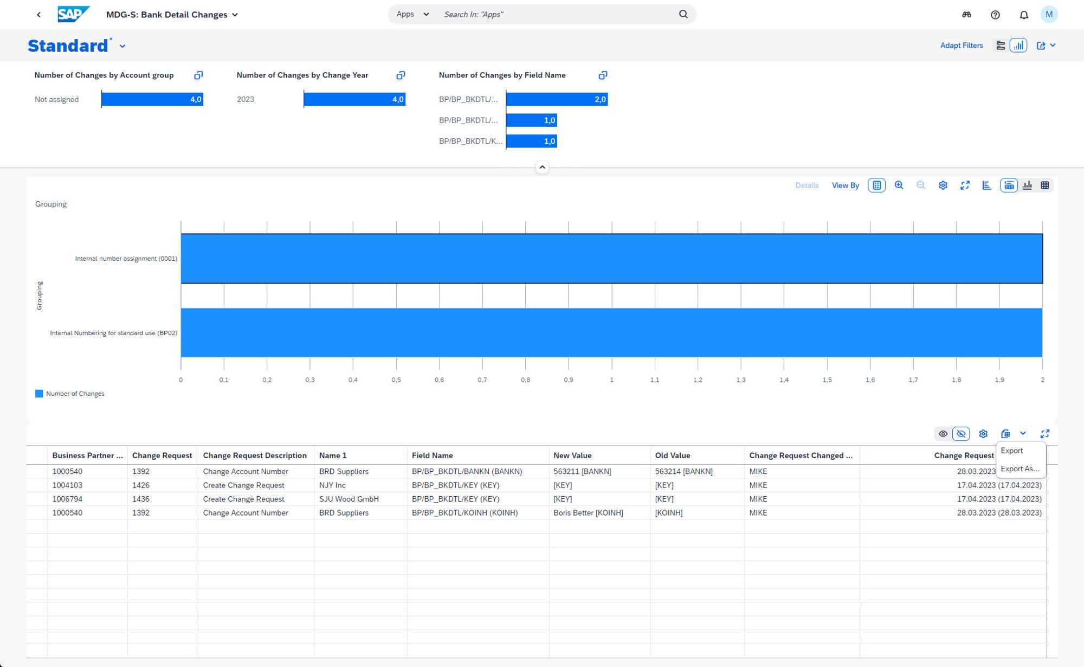
Task: Open chart settings gear icon
Action: coord(943,185)
